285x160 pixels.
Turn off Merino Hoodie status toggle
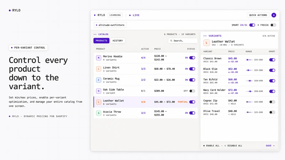192,58
